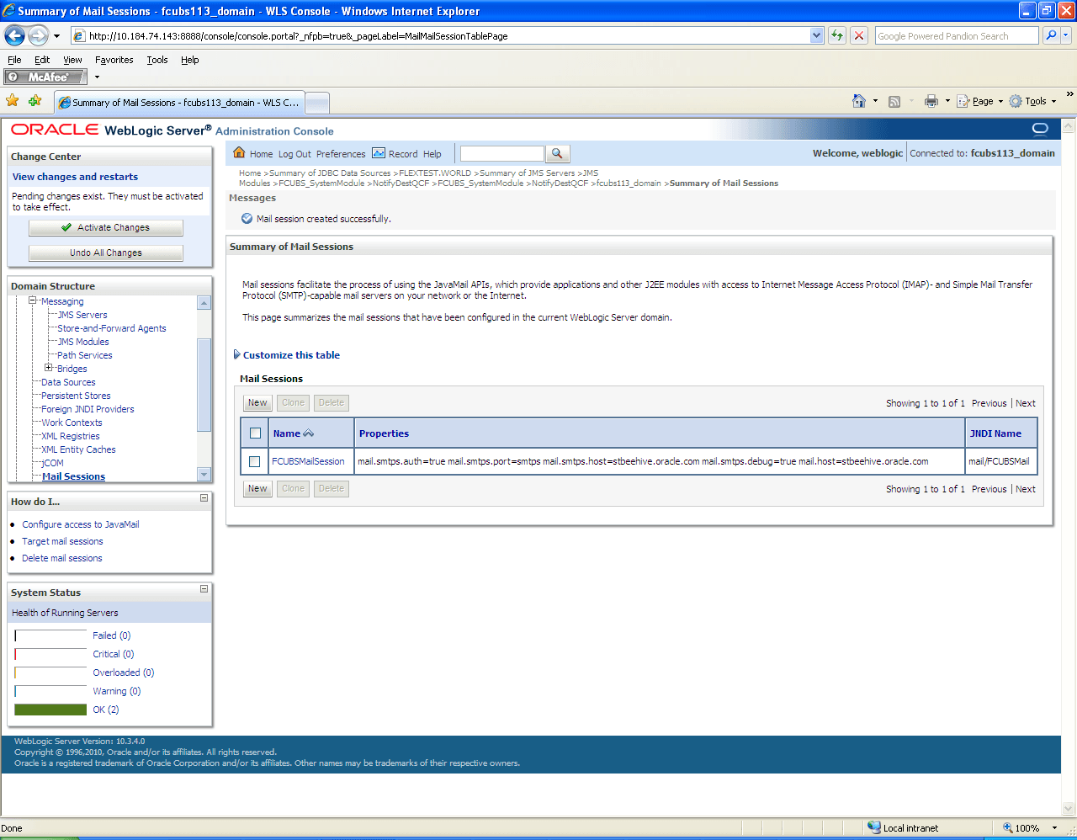Select Mail Sessions in Domain Structure

(74, 476)
